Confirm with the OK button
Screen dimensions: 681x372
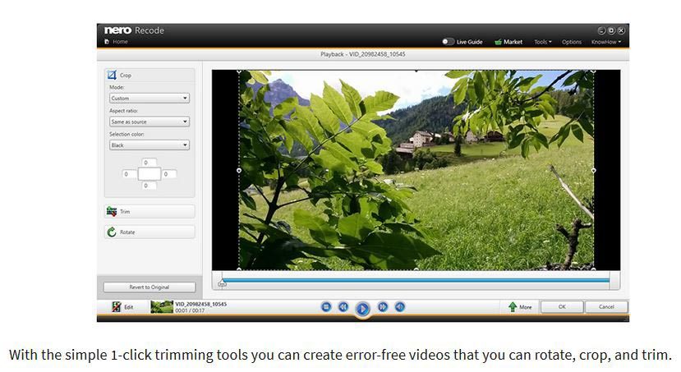[562, 306]
